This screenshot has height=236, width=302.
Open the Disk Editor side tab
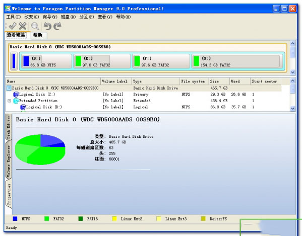9,127
